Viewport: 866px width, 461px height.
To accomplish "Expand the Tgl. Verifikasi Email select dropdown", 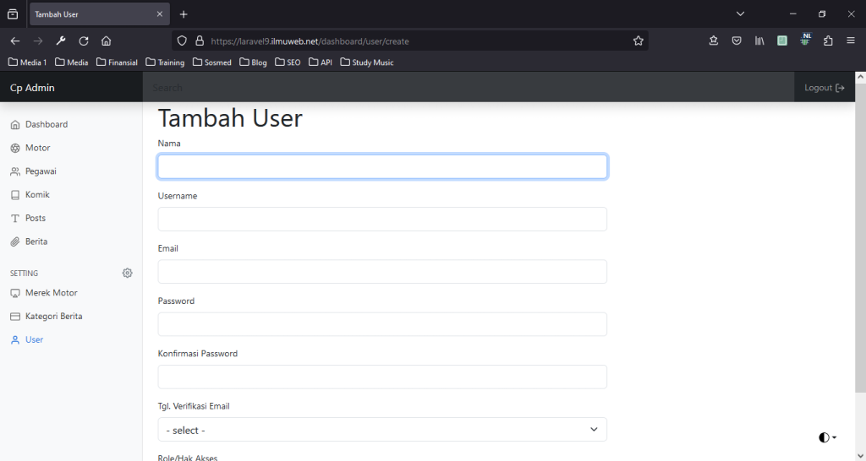I will [x=382, y=430].
